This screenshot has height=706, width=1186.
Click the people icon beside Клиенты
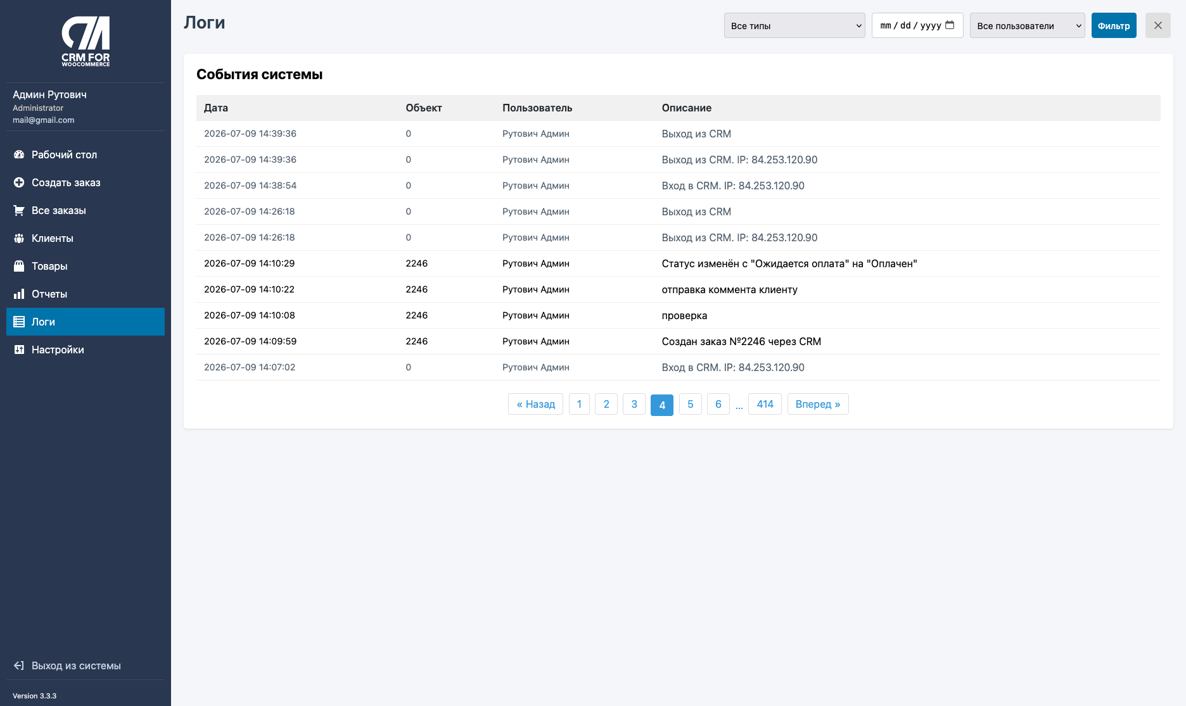click(x=19, y=238)
